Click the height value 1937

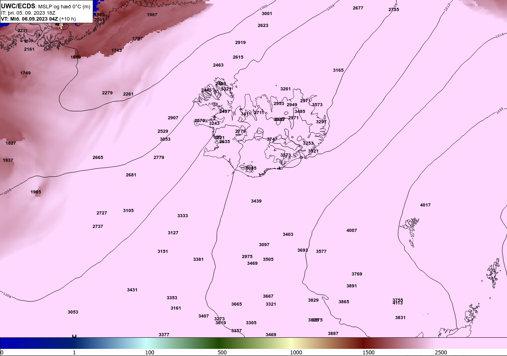pyautogui.click(x=8, y=160)
